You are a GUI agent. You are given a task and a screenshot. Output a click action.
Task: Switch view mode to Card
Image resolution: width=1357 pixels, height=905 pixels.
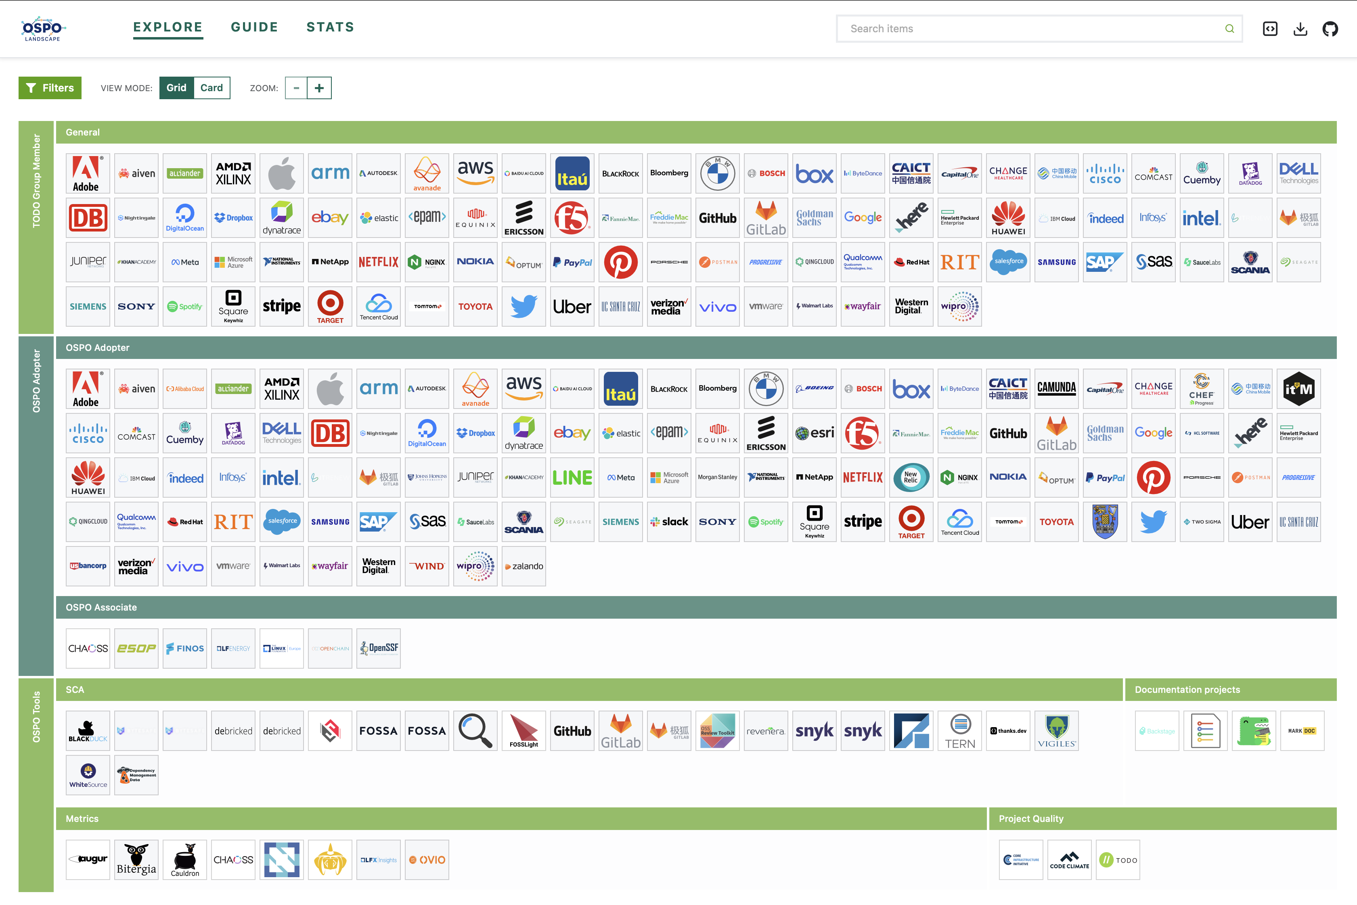tap(212, 88)
